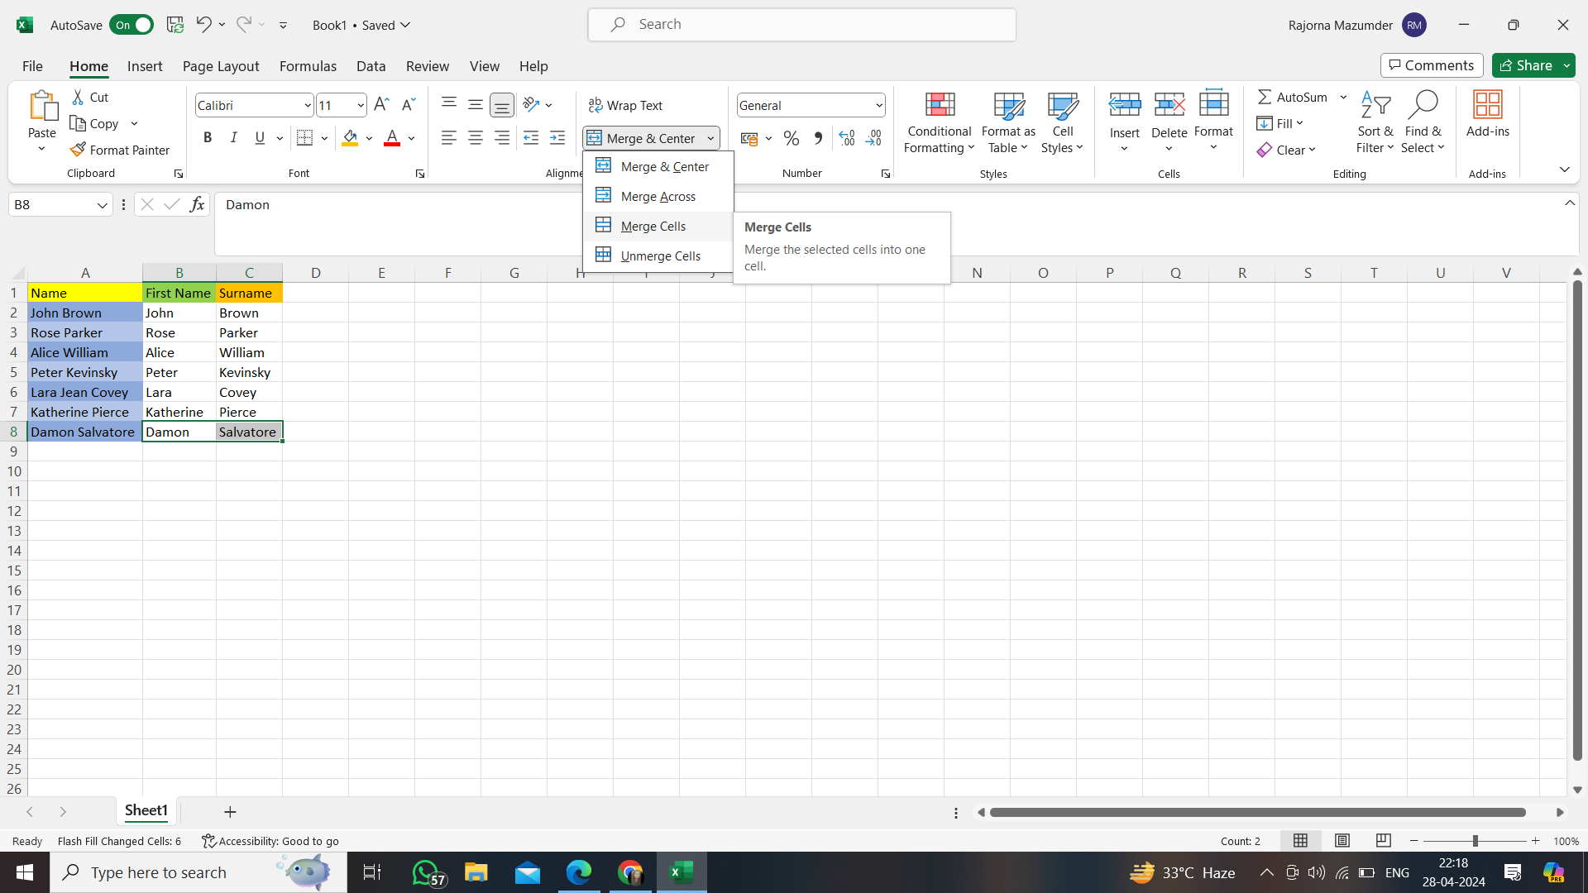Click the AutoSum button

[1293, 97]
